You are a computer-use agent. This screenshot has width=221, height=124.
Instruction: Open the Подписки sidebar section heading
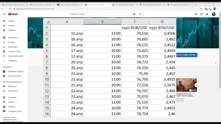(x=7, y=67)
